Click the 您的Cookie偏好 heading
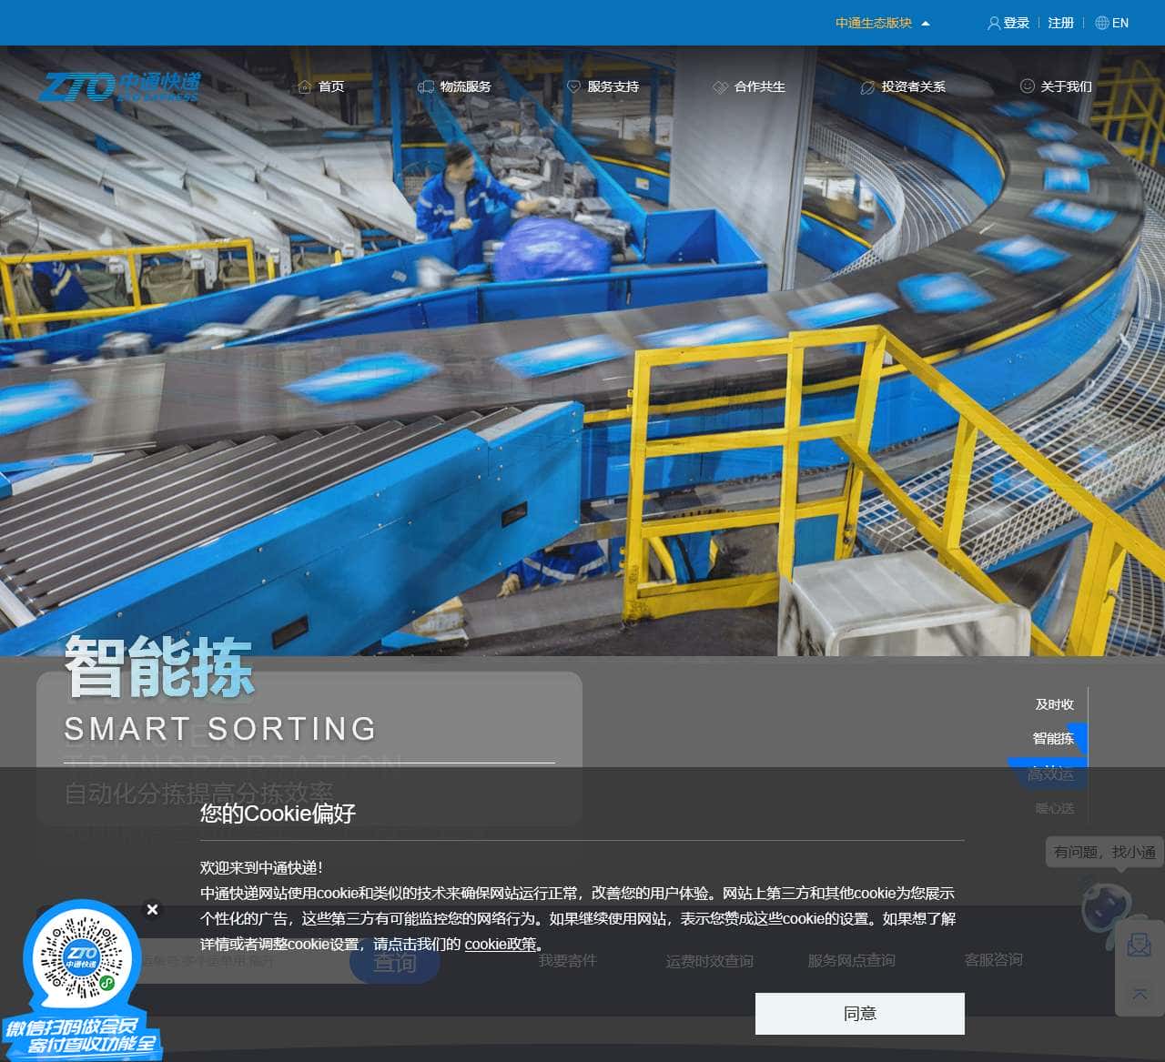Viewport: 1165px width, 1062px height. pyautogui.click(x=278, y=813)
